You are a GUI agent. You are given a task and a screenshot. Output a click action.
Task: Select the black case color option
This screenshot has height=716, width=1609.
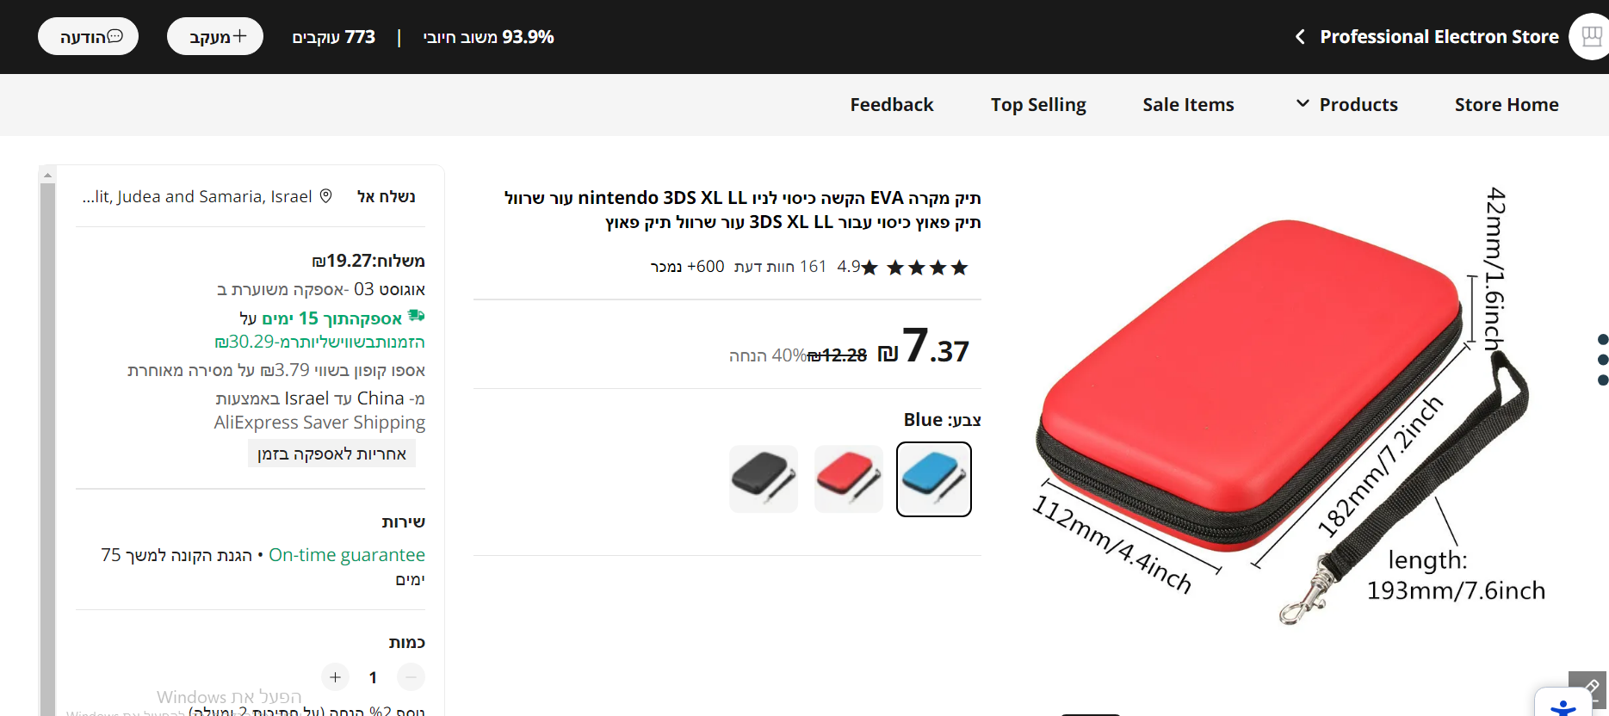764,479
